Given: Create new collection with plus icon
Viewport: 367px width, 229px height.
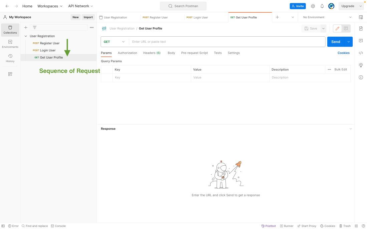Looking at the screenshot, I should (x=26, y=28).
